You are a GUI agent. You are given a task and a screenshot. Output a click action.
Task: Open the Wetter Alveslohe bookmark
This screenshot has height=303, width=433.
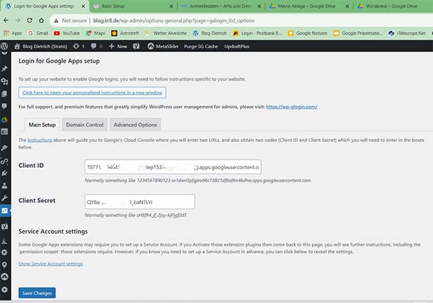[166, 33]
